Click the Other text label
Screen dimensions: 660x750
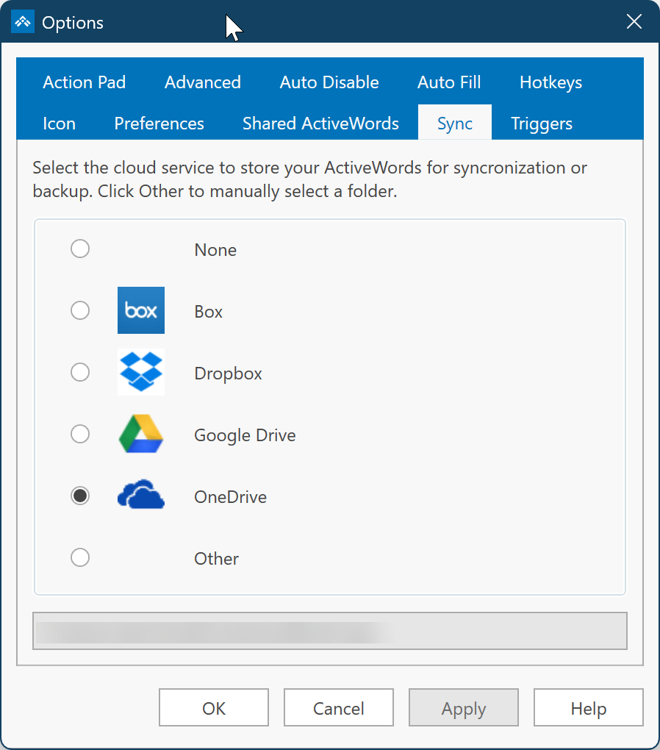click(x=216, y=559)
